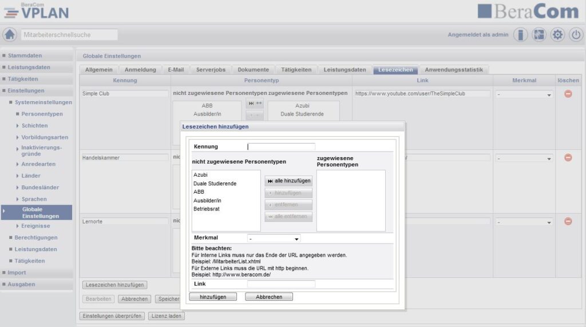Open the dashboard grid icon in header
This screenshot has height=327, width=586.
(x=539, y=35)
